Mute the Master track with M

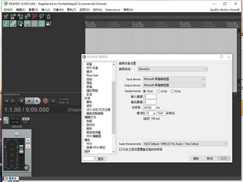28,140
